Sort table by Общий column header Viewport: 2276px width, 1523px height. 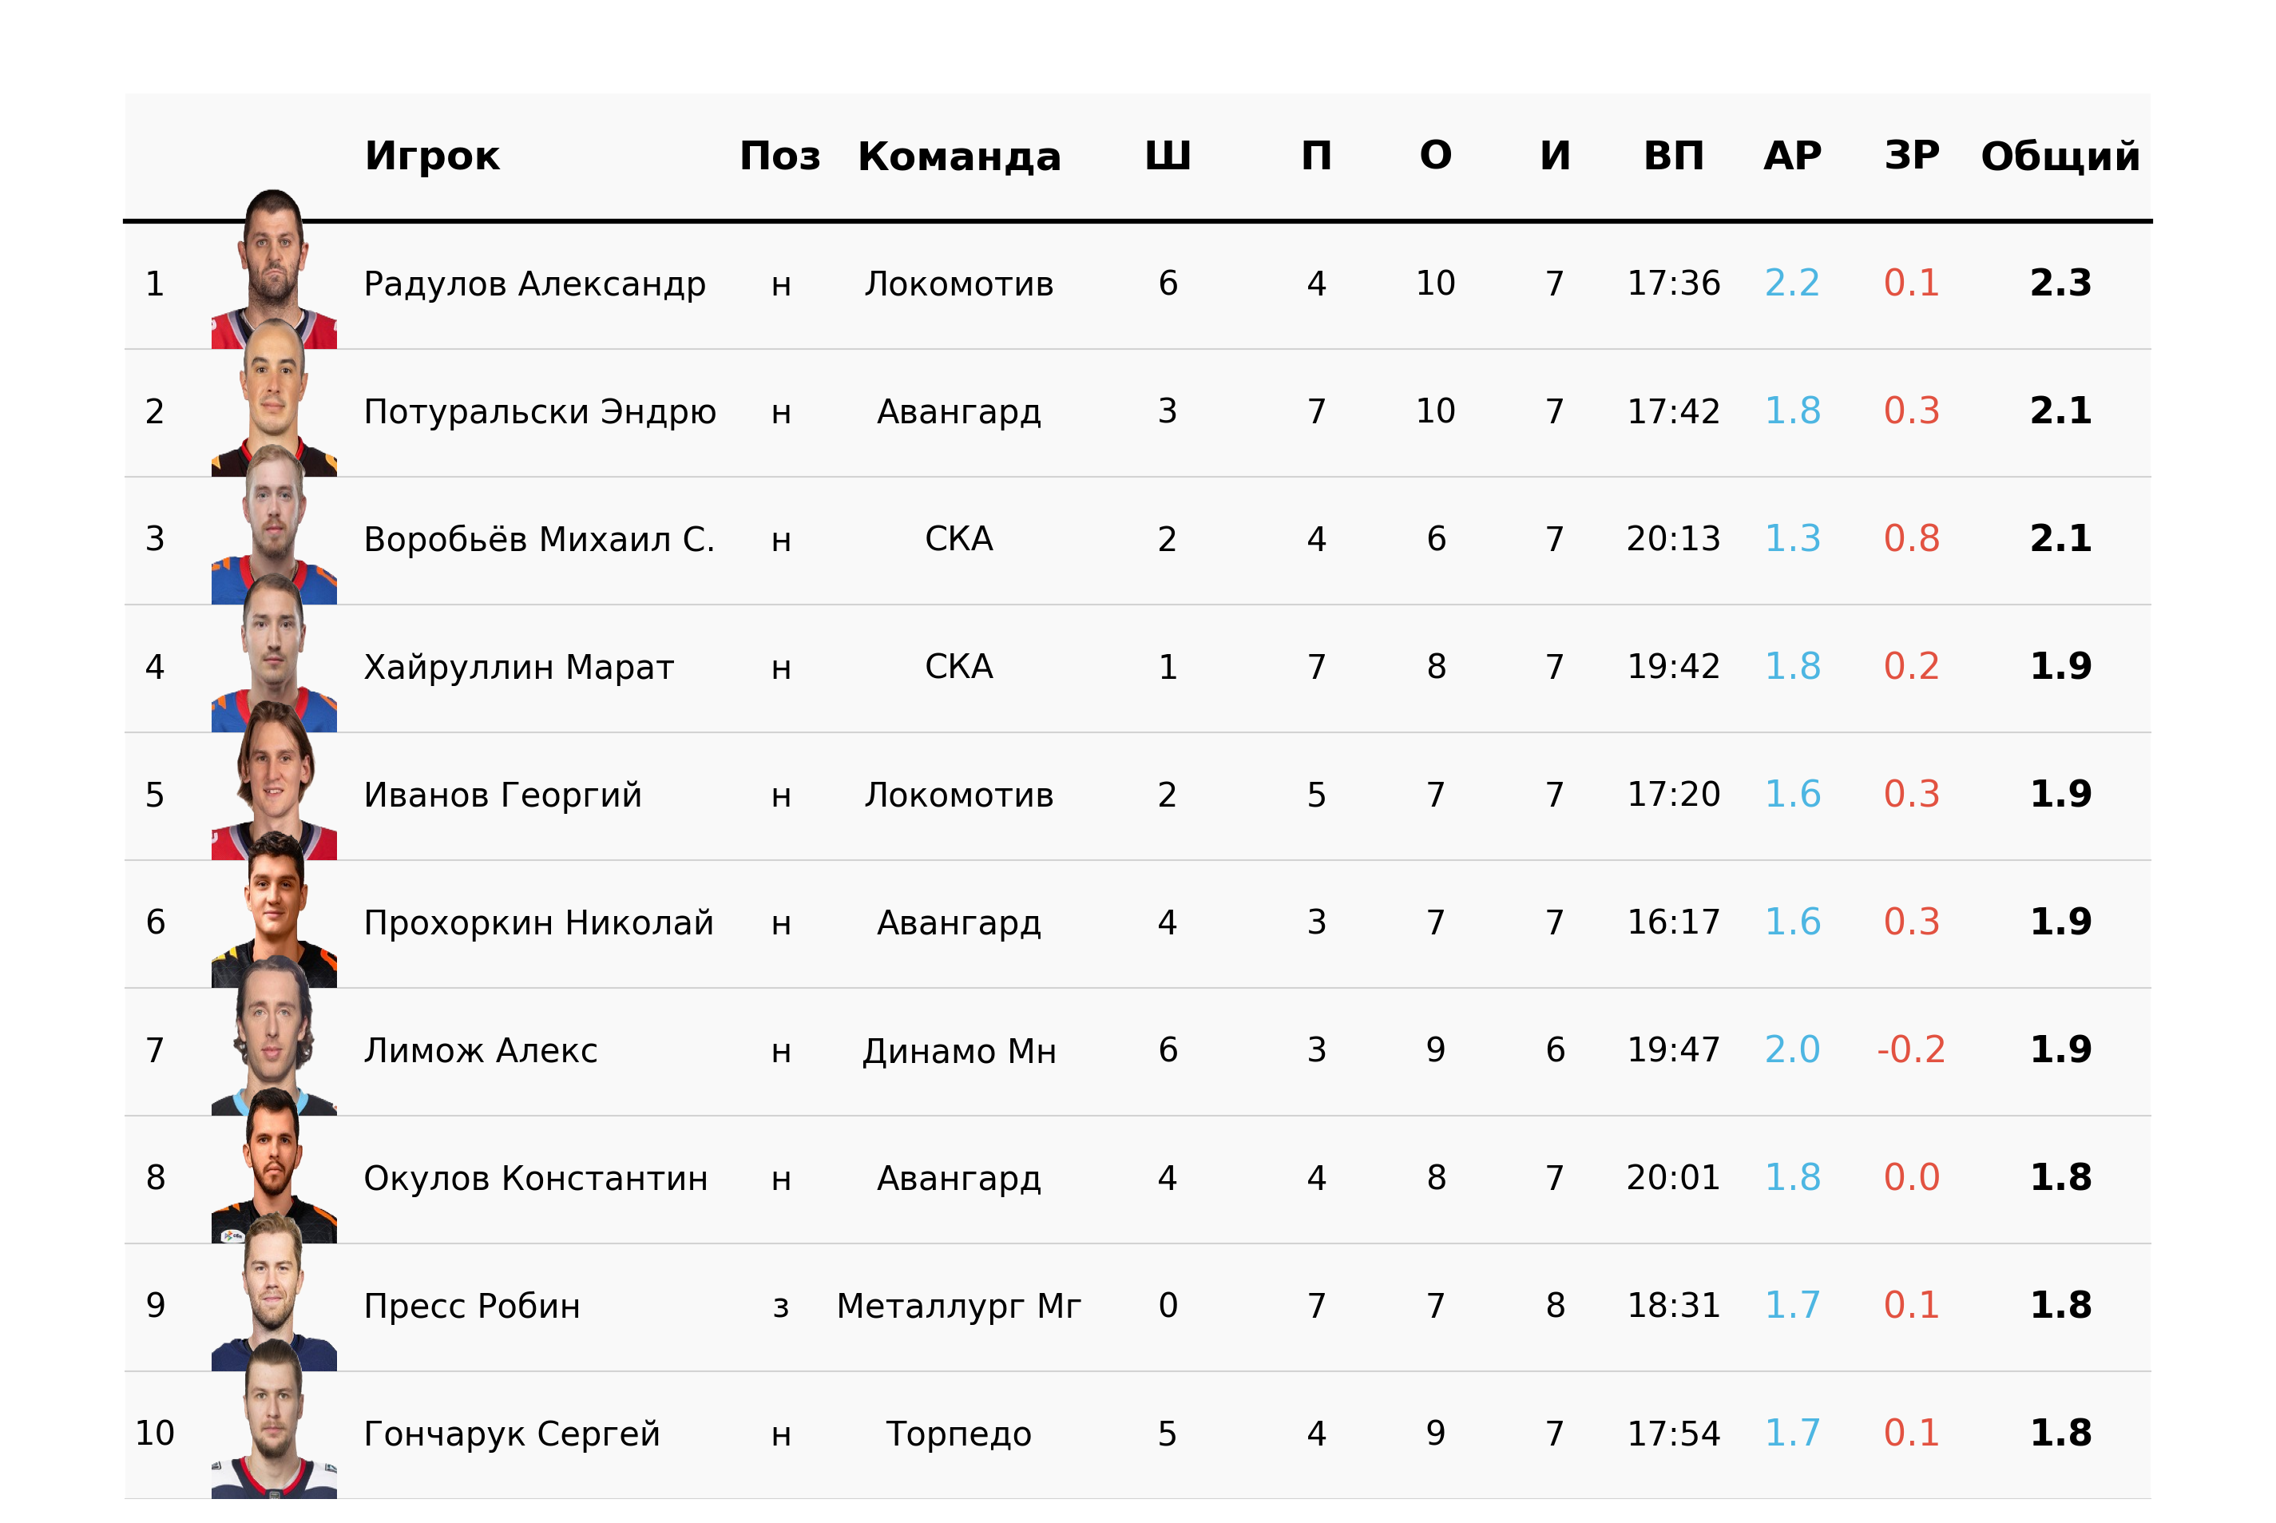pyautogui.click(x=2060, y=156)
